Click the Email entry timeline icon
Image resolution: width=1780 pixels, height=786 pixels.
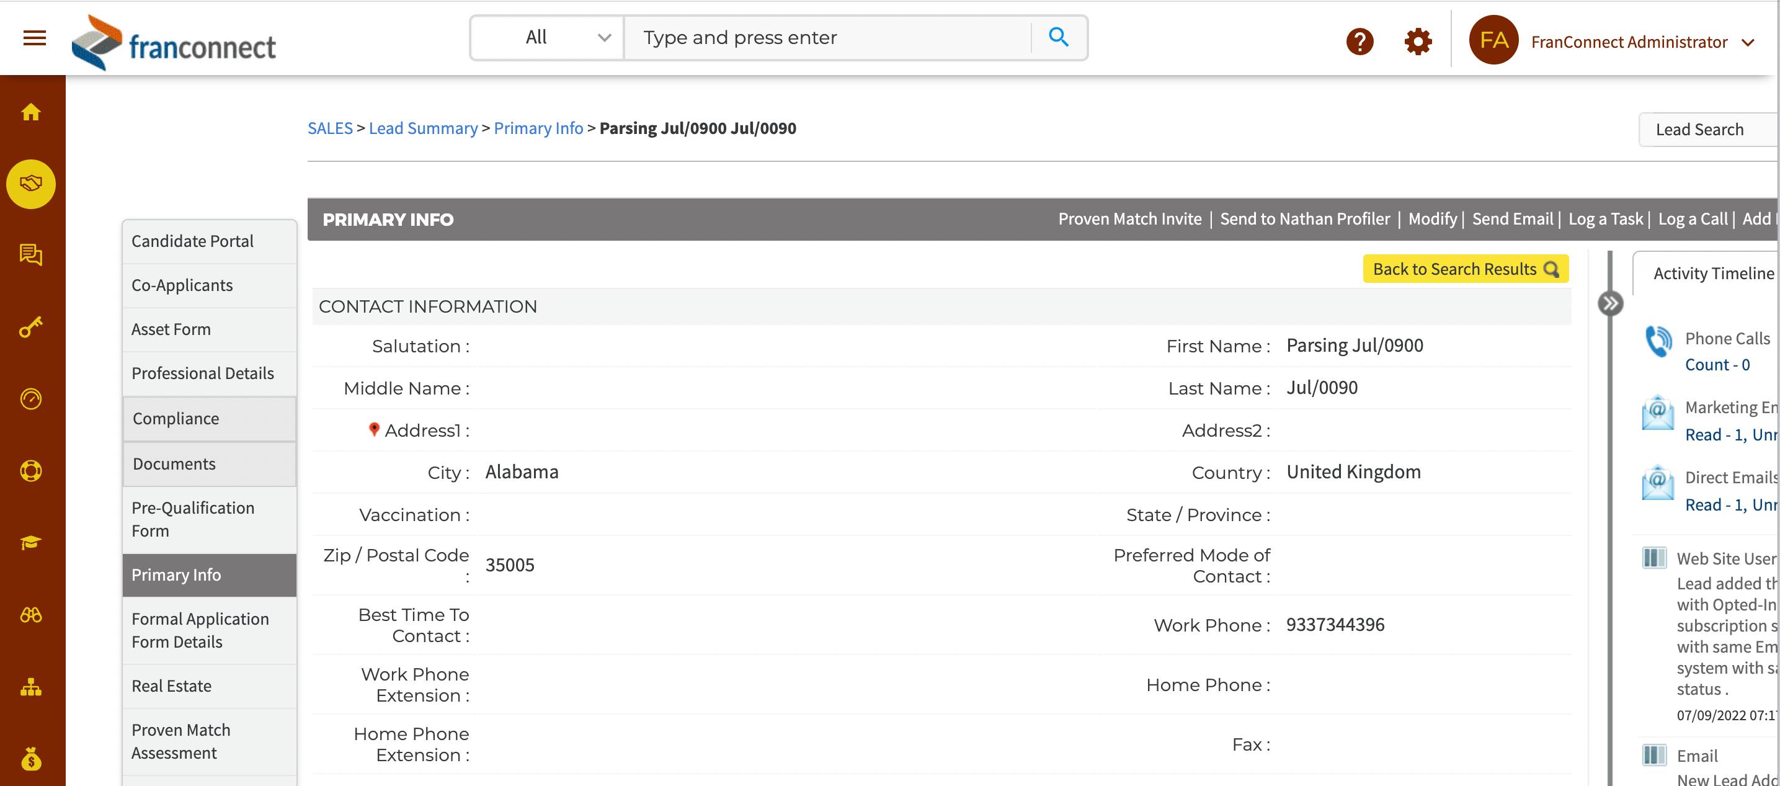(x=1653, y=754)
